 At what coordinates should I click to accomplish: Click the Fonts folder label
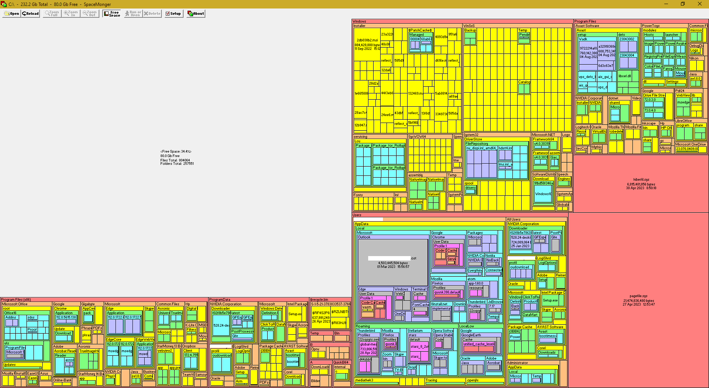pyautogui.click(x=358, y=195)
